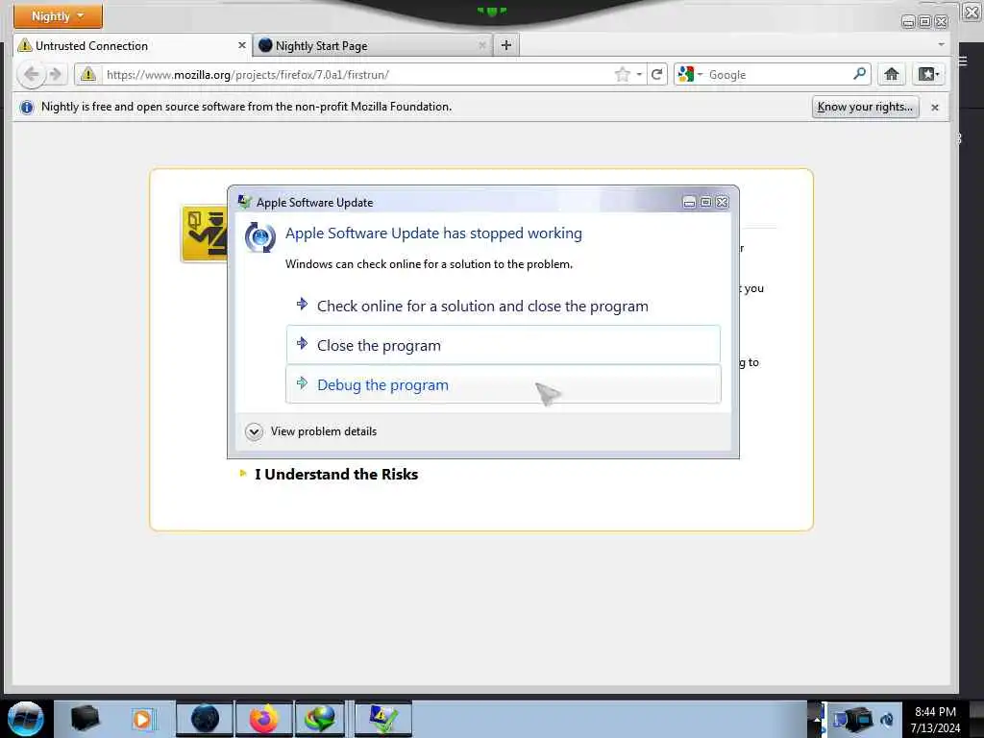984x738 pixels.
Task: Maximize the Nightly browser window
Action: tap(925, 22)
